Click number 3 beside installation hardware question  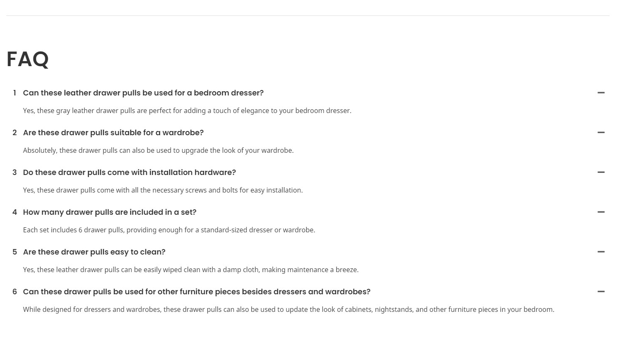click(x=15, y=172)
